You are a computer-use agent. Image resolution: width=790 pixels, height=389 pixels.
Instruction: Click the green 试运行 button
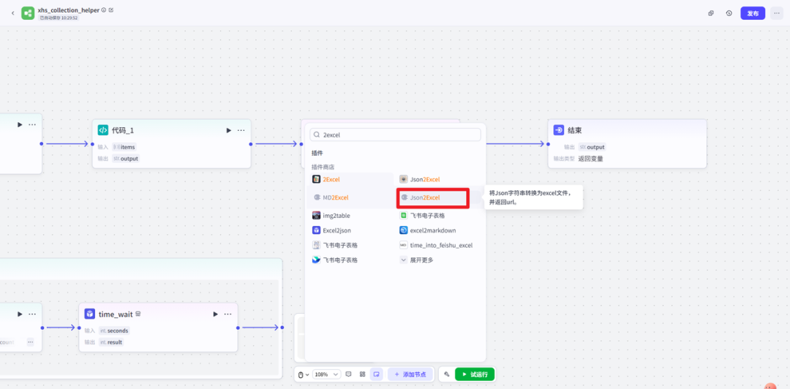(475, 374)
